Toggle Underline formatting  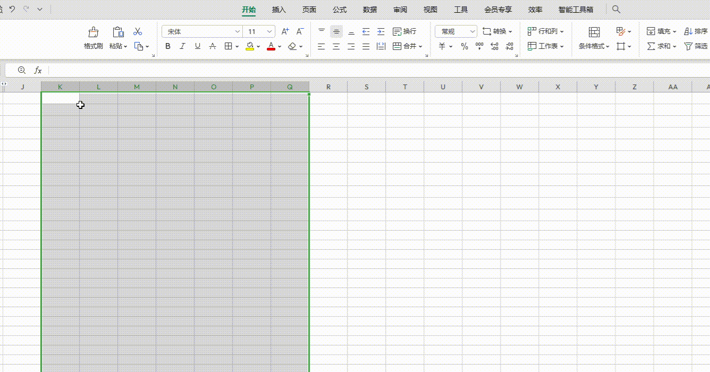coord(198,46)
